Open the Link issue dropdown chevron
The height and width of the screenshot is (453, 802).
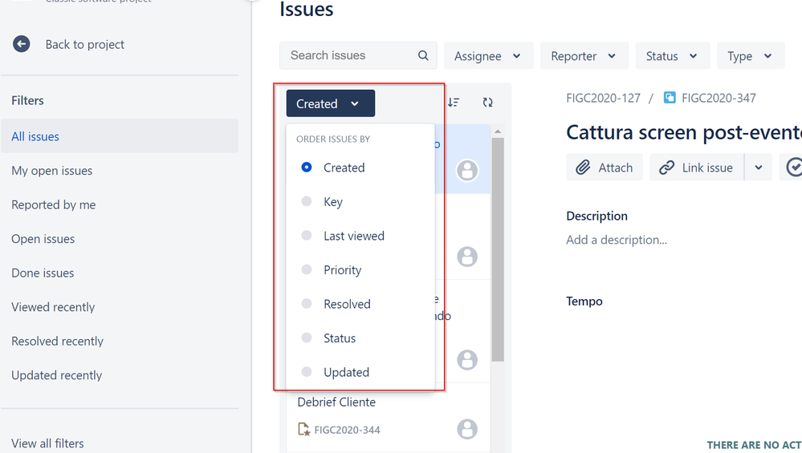[759, 168]
